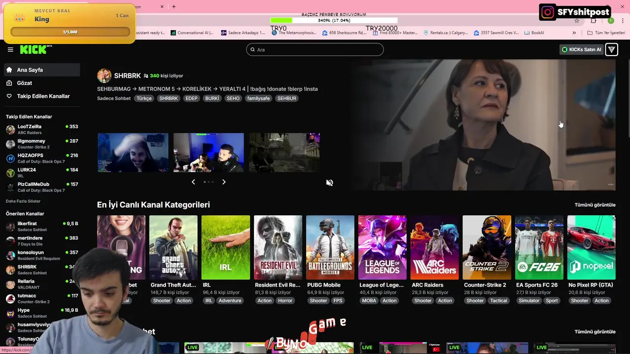630x354 pixels.
Task: Select Simulator tag under EA Sports FC
Action: (529, 301)
